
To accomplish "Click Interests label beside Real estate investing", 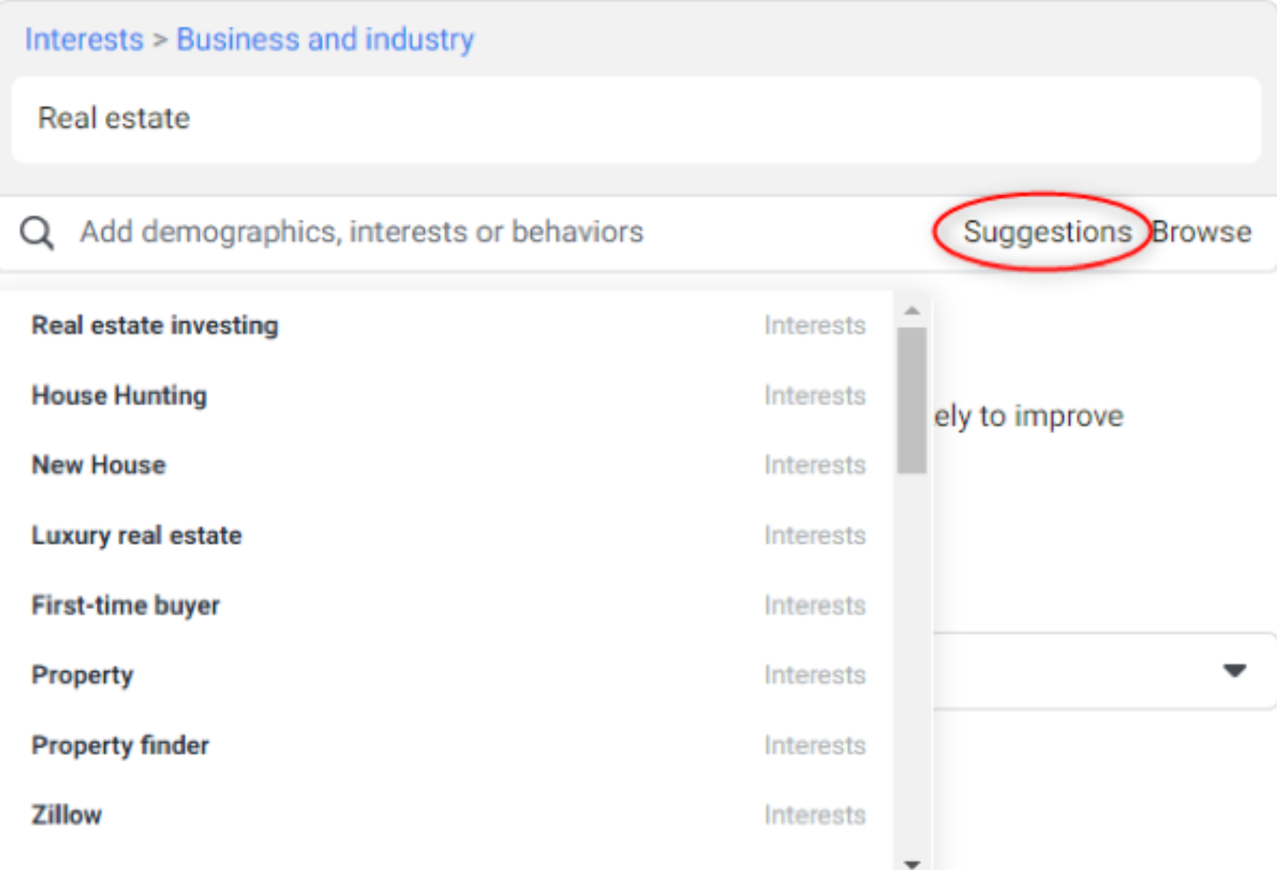I will [x=815, y=325].
